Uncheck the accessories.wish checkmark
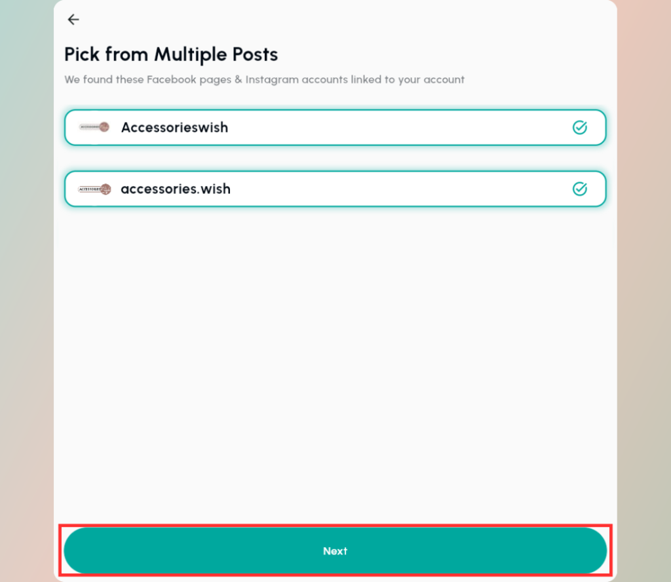This screenshot has height=582, width=671. (579, 189)
